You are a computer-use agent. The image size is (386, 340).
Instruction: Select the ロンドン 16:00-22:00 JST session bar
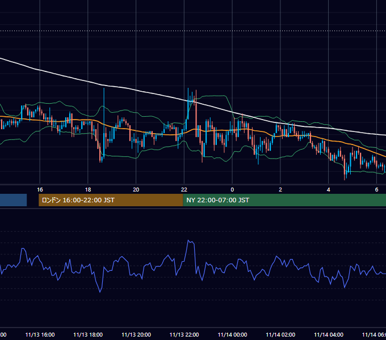point(111,200)
